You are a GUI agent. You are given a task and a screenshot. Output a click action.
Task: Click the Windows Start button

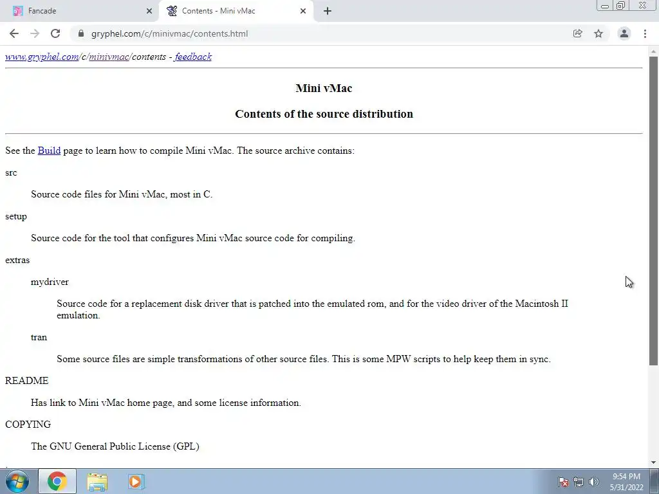[17, 481]
